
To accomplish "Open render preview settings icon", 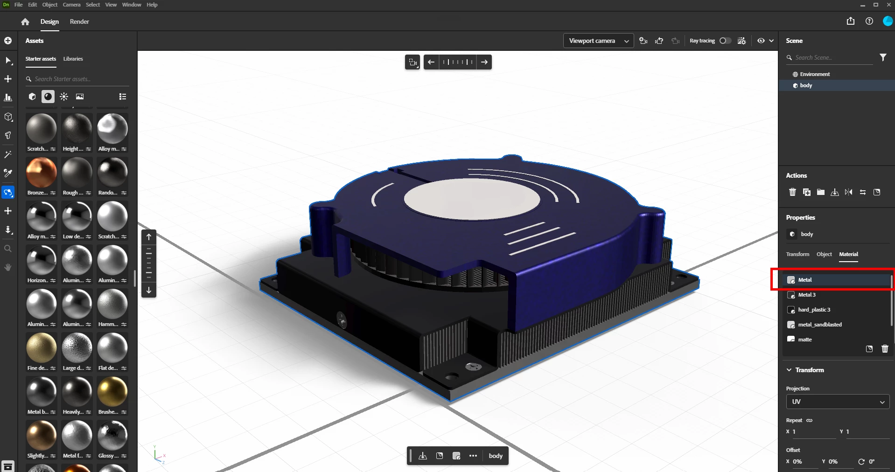I will click(741, 41).
